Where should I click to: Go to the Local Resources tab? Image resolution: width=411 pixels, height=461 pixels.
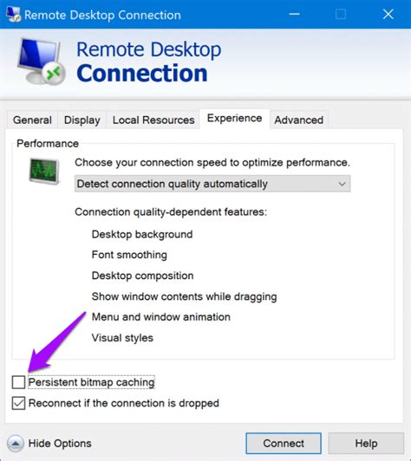click(153, 120)
